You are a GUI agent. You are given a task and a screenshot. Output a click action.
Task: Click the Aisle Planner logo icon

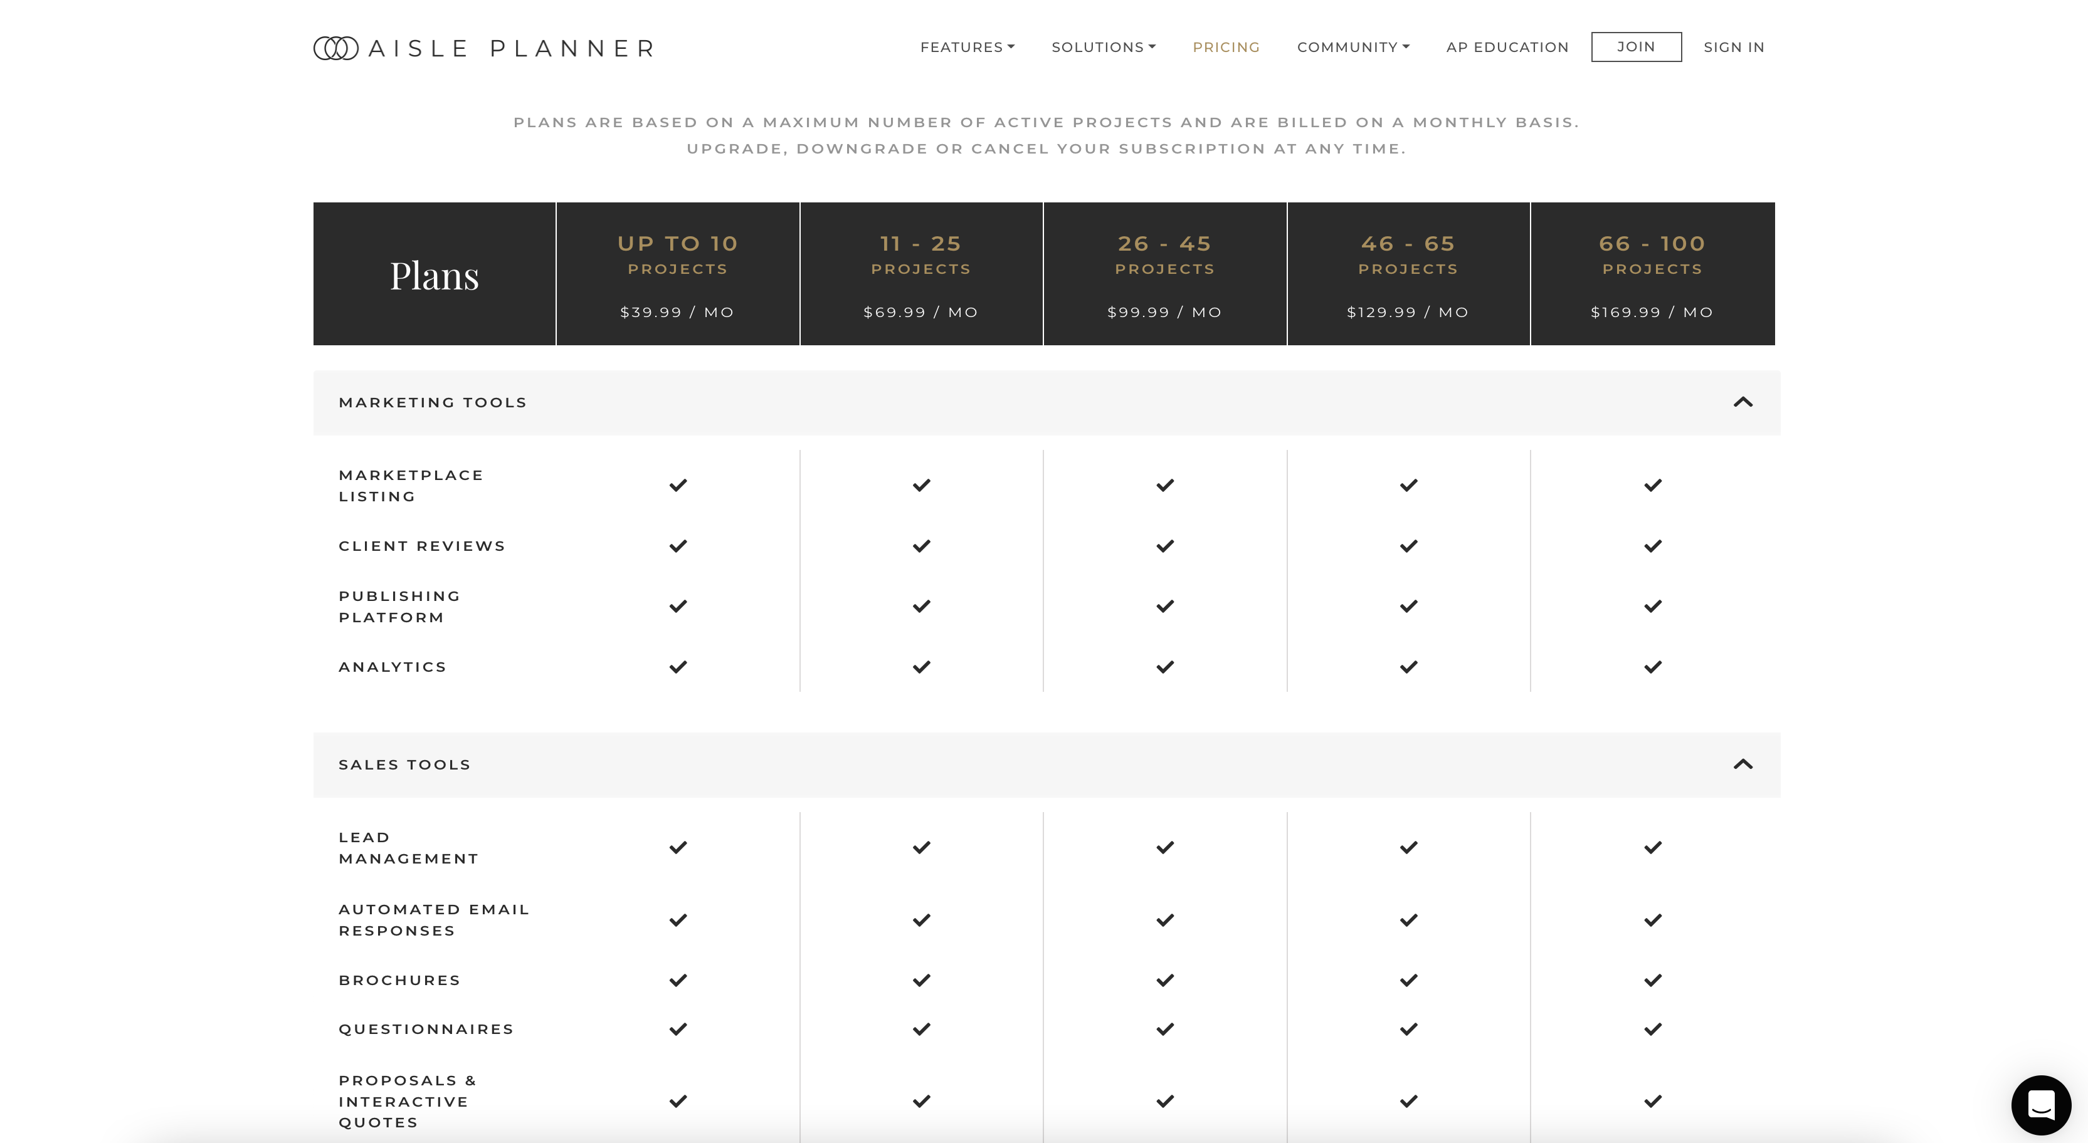tap(335, 47)
